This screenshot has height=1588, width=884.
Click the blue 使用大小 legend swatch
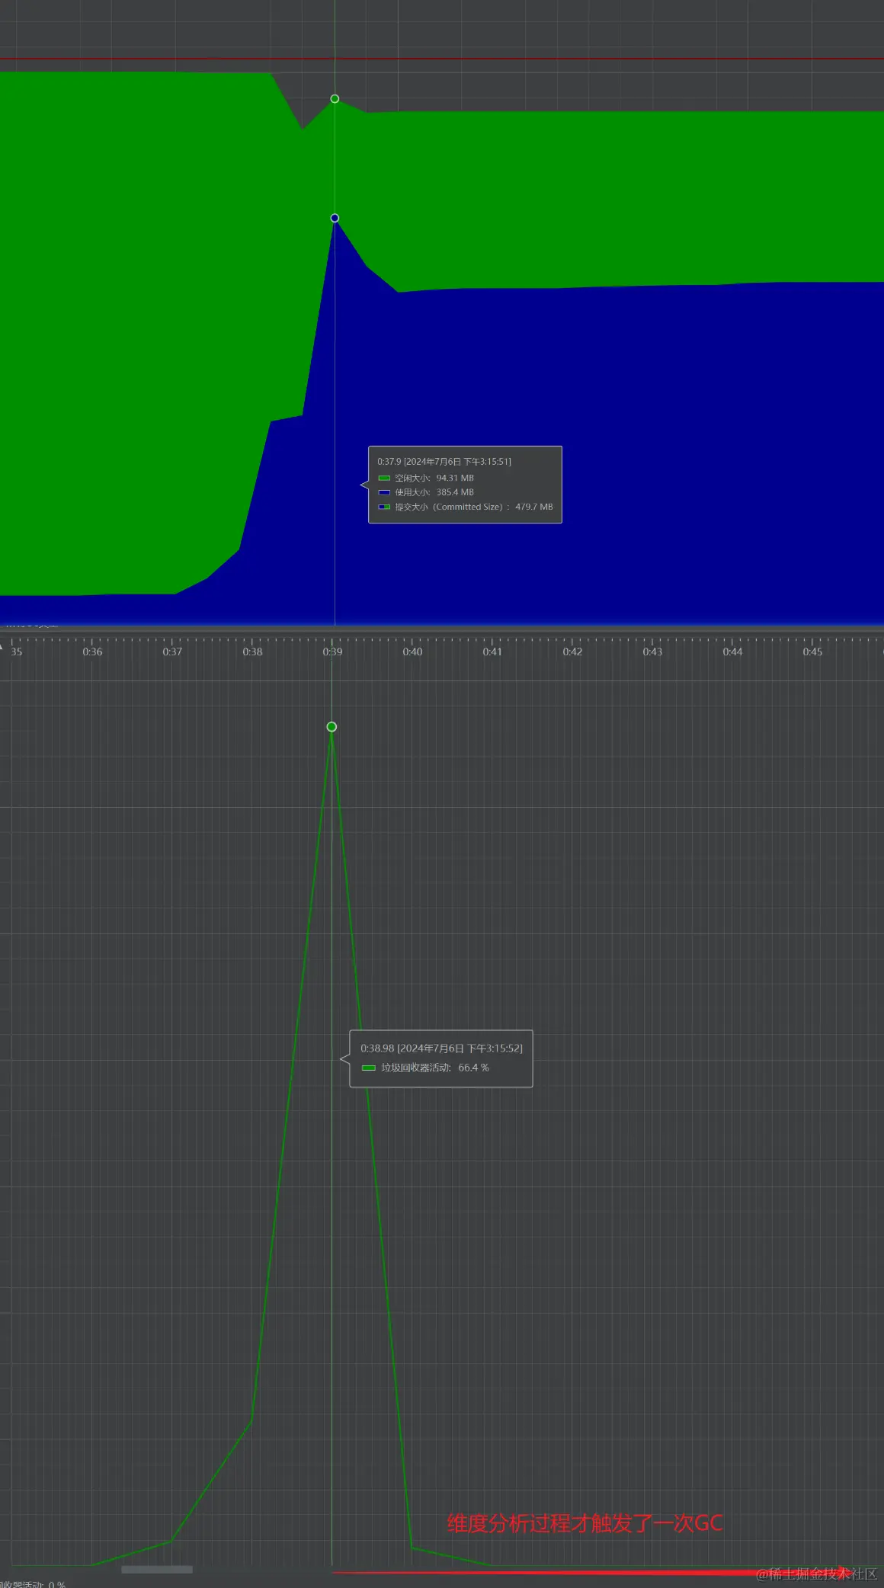(x=384, y=492)
